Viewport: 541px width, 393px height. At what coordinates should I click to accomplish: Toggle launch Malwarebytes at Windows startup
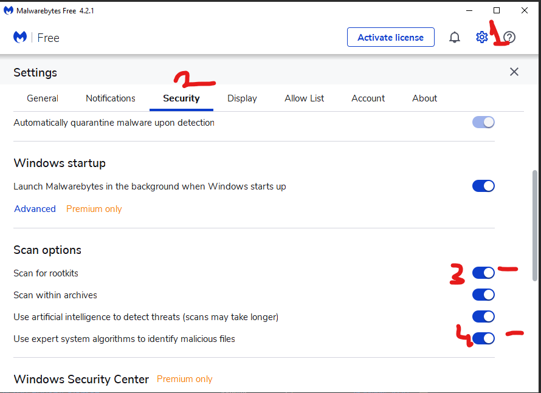[x=483, y=186]
